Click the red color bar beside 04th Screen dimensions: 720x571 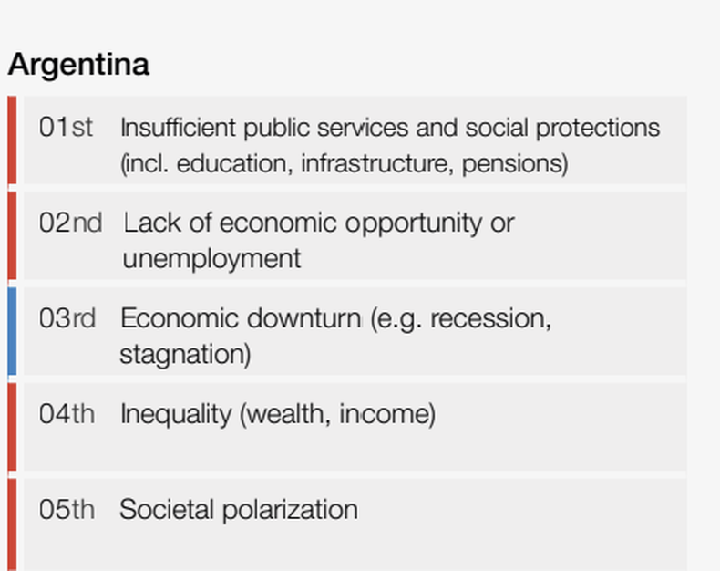13,427
